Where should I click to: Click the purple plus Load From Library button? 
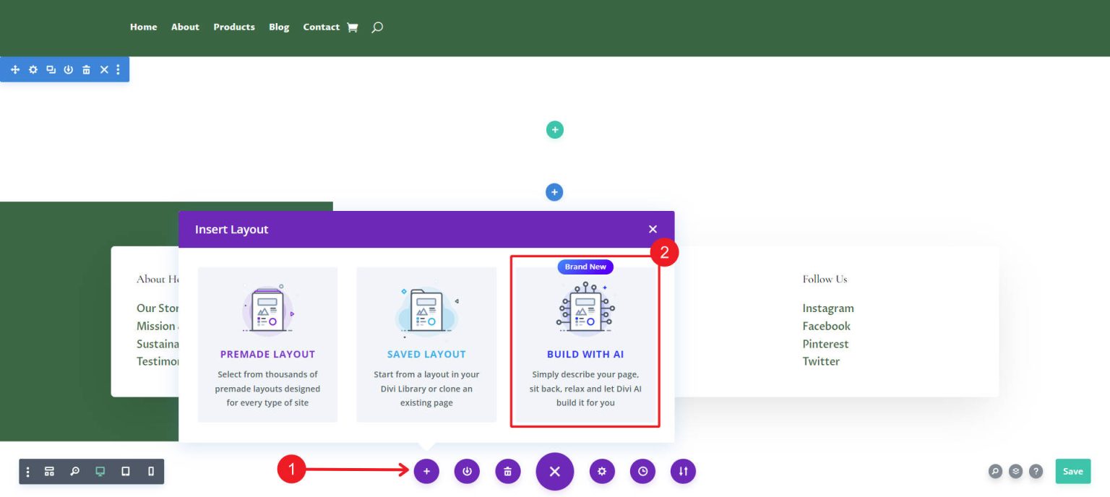tap(426, 472)
